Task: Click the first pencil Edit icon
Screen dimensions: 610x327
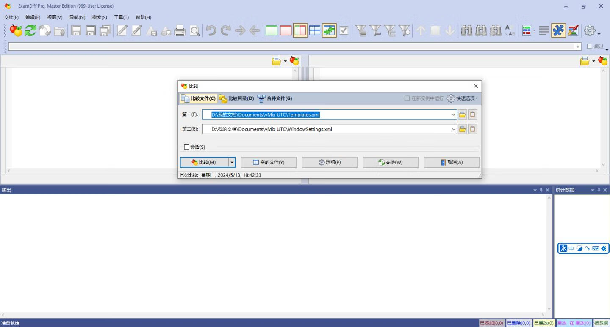Action: [122, 30]
